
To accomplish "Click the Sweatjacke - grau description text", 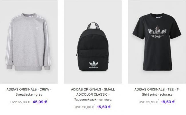I will pyautogui.click(x=29, y=94).
